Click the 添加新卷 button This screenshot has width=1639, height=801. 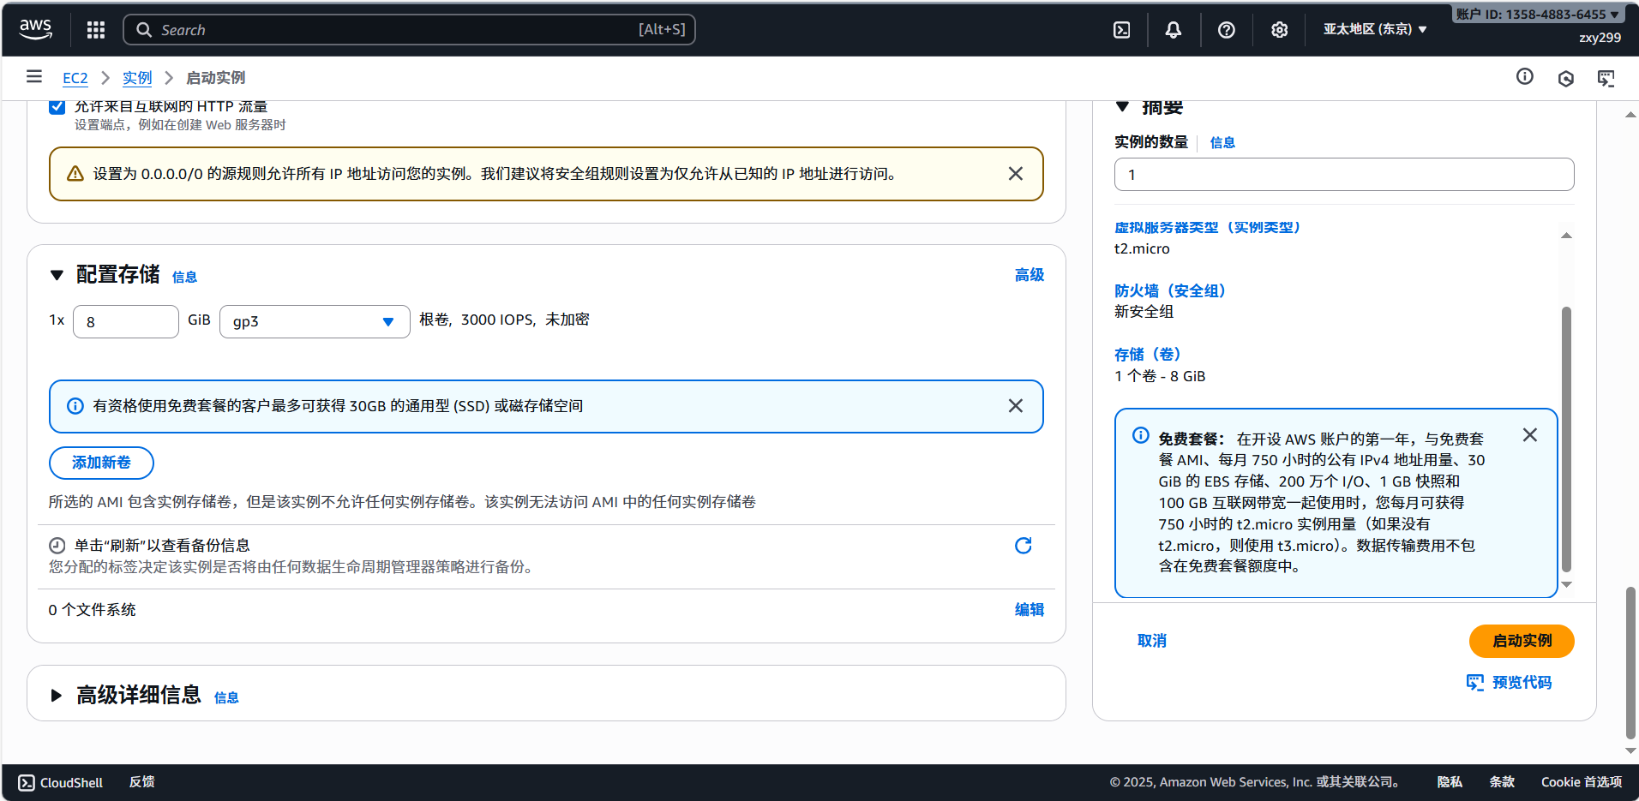pyautogui.click(x=101, y=463)
